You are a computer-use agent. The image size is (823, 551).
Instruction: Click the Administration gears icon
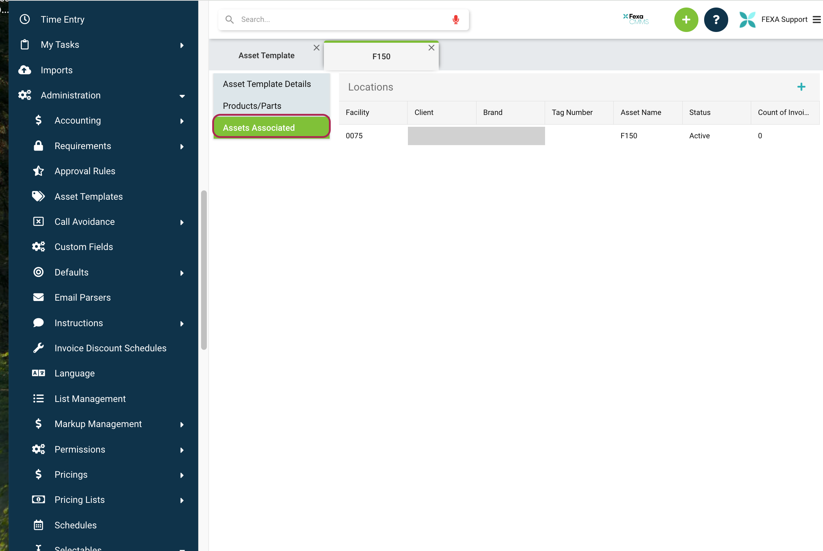coord(24,95)
